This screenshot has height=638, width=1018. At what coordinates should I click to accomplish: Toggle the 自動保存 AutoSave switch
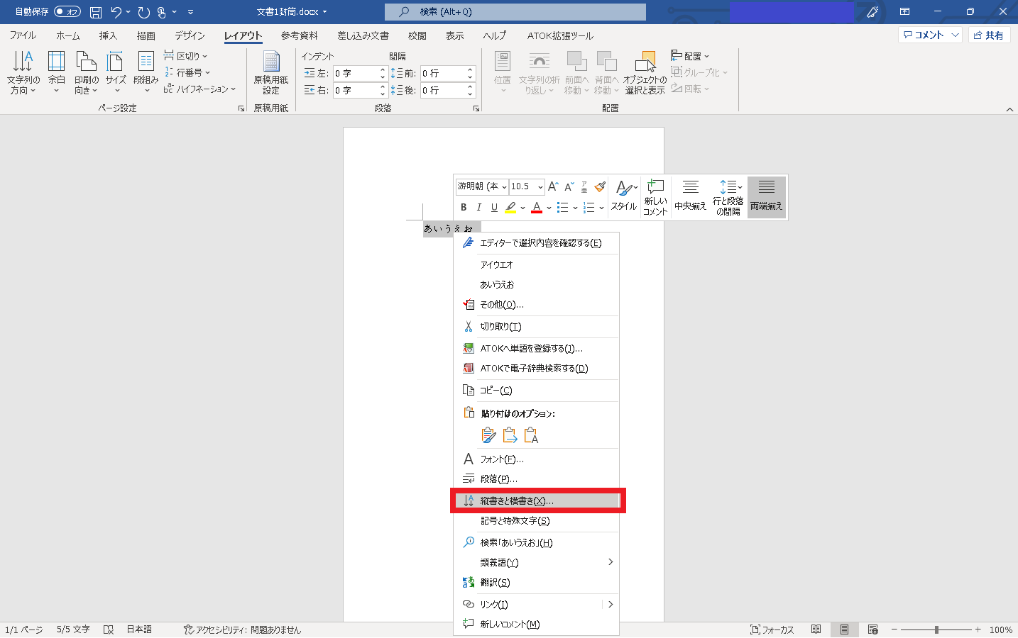(x=67, y=12)
